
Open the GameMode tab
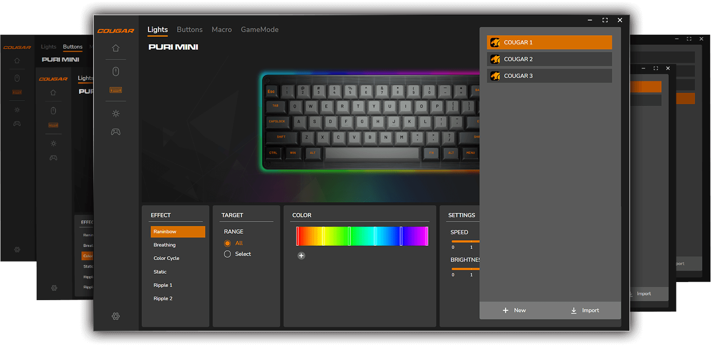pos(260,30)
